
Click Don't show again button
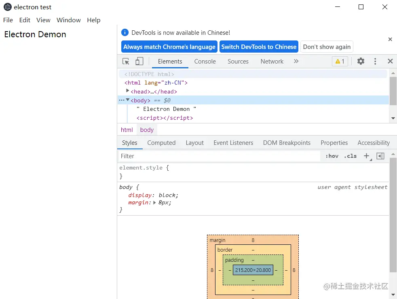click(327, 47)
